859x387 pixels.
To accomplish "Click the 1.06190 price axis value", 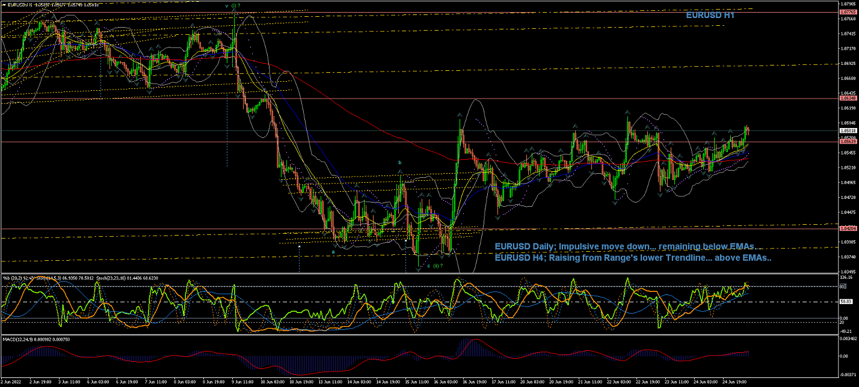I will click(849, 108).
